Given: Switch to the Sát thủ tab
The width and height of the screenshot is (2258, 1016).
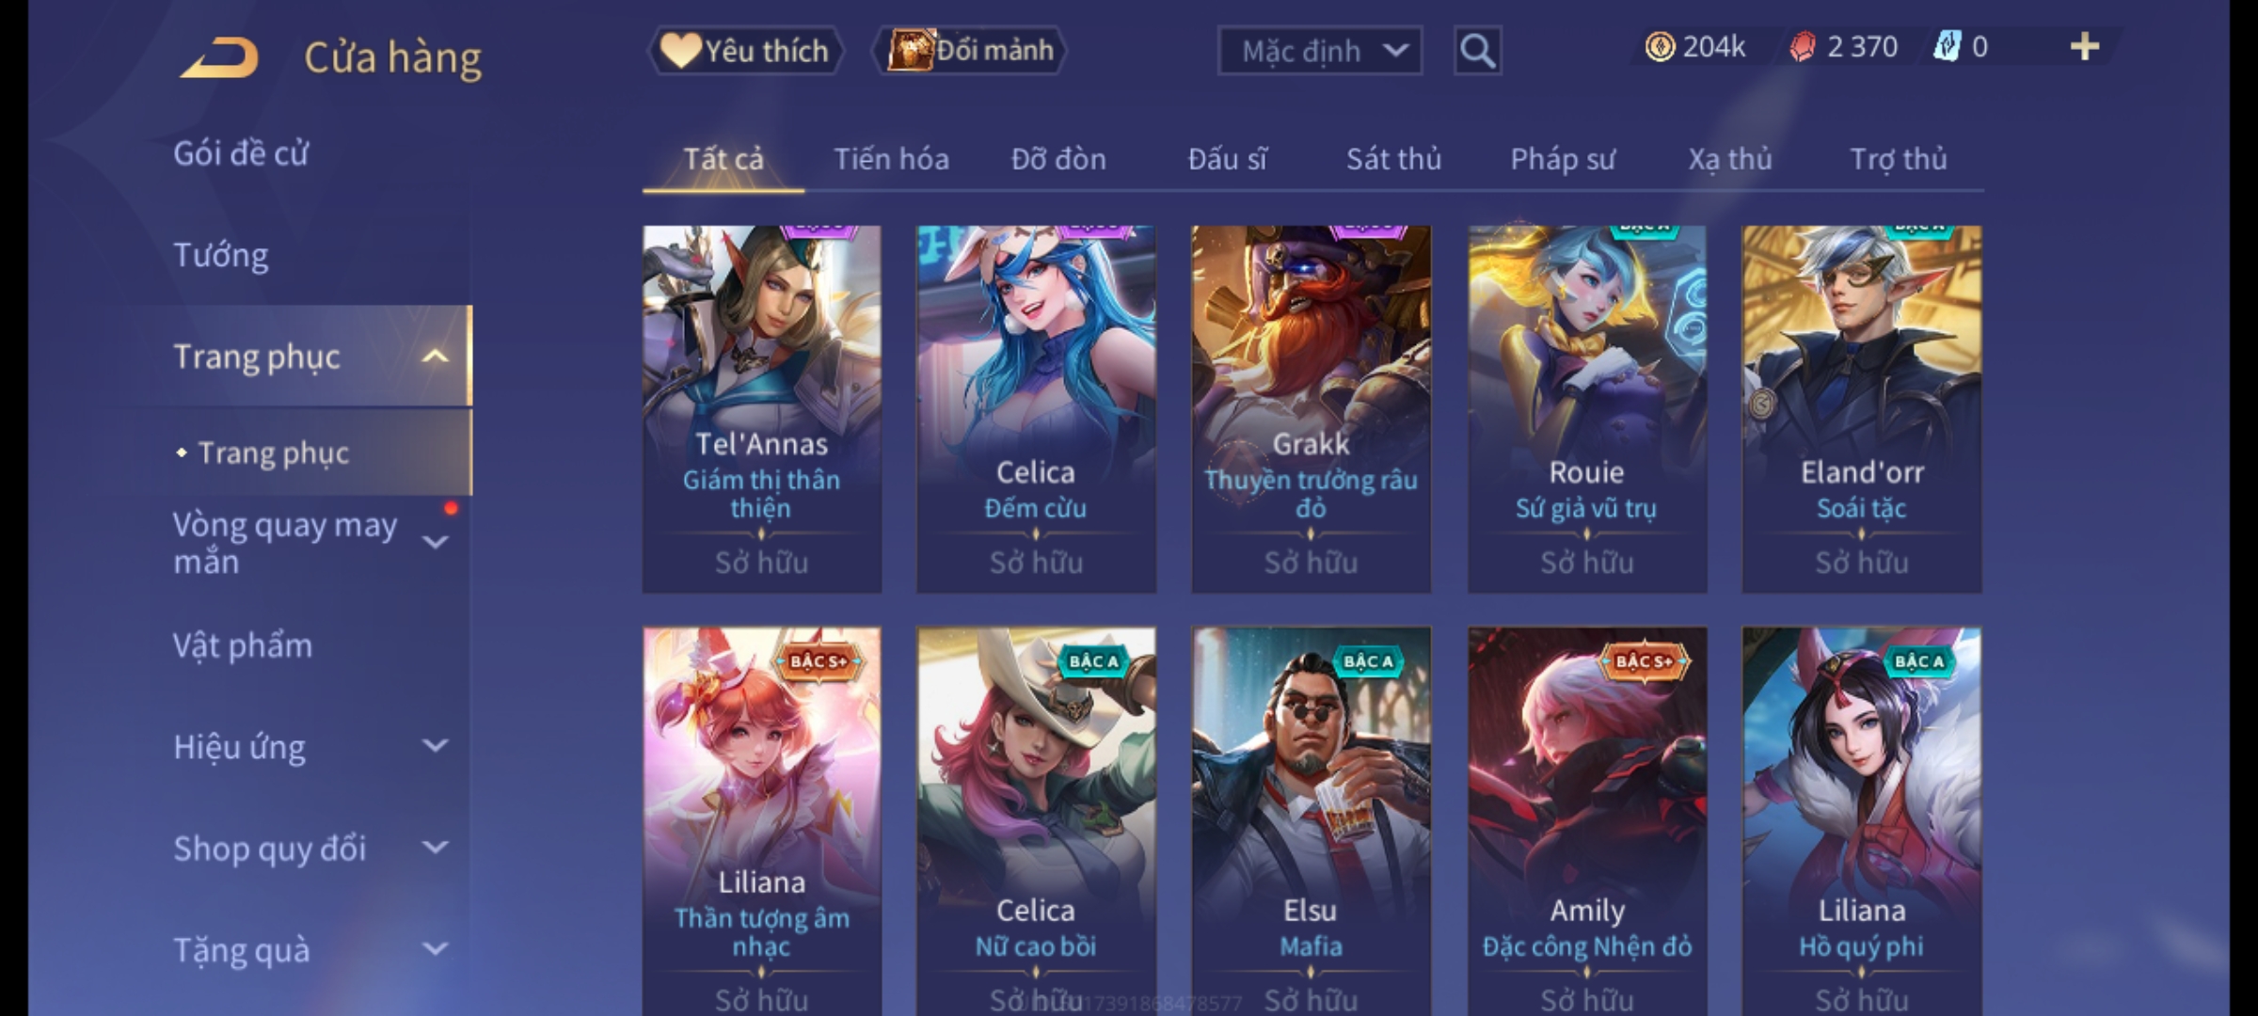Looking at the screenshot, I should tap(1393, 159).
